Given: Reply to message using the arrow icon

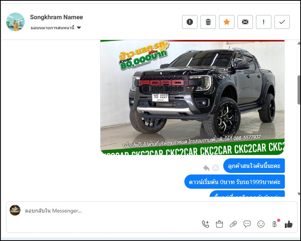Looking at the screenshot, I should 206,168.
